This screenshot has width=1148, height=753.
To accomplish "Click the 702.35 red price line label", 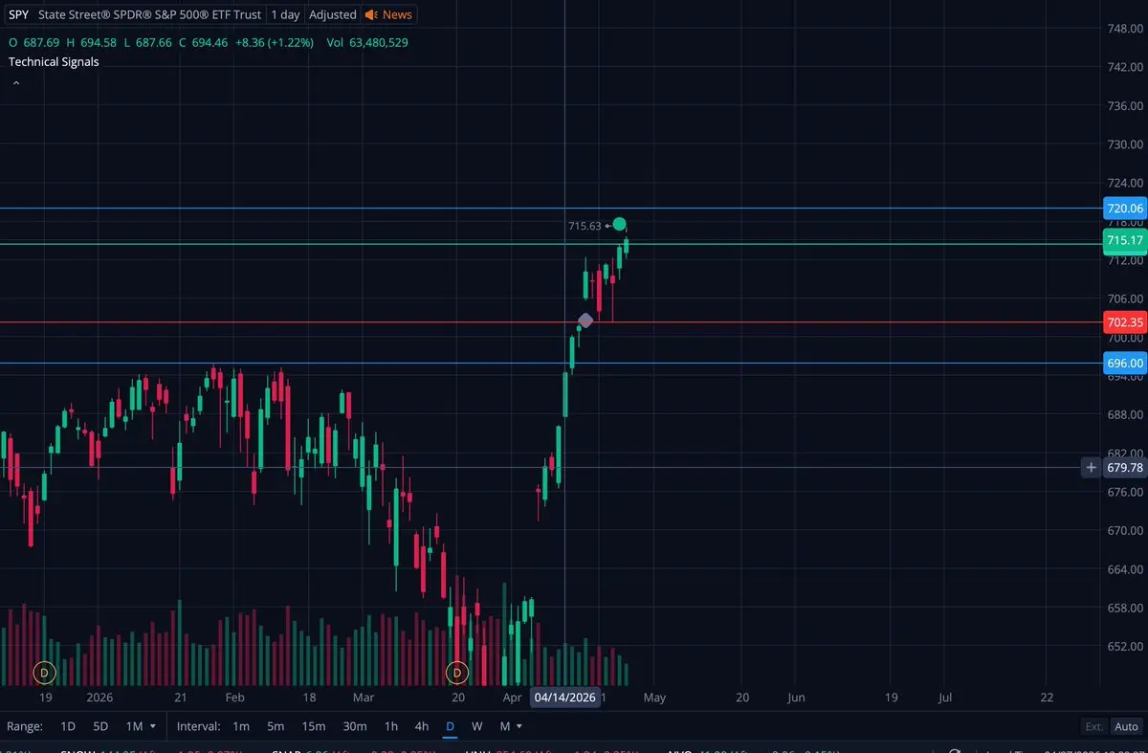I will (x=1125, y=322).
